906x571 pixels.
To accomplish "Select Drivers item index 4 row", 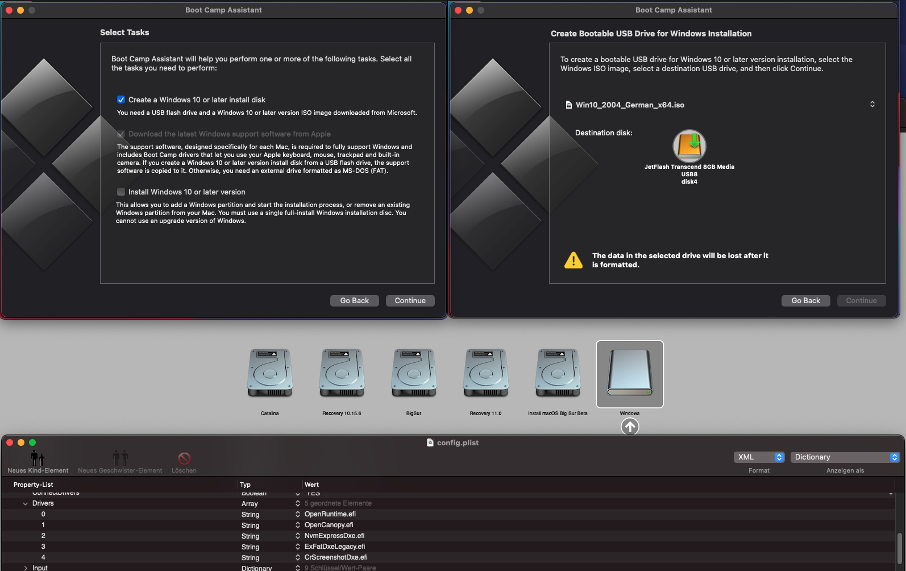I will pyautogui.click(x=448, y=557).
